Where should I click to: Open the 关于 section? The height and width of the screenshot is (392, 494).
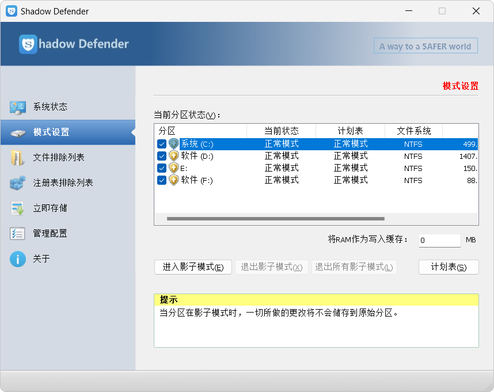pyautogui.click(x=68, y=259)
